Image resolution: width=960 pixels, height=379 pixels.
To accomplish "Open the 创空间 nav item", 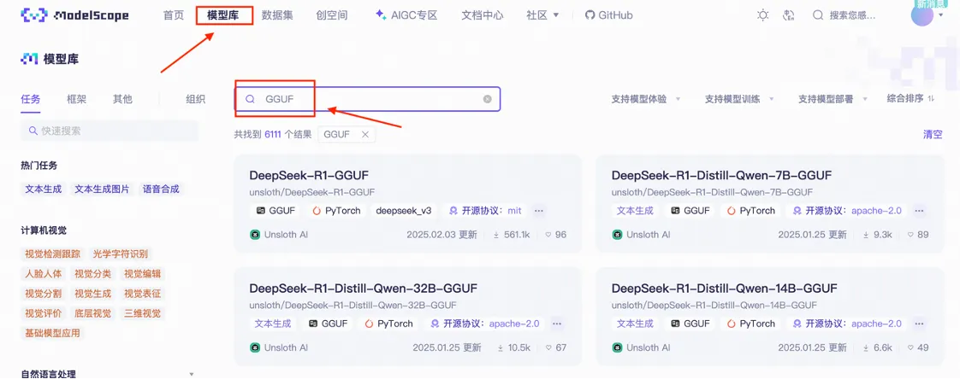I will click(332, 15).
